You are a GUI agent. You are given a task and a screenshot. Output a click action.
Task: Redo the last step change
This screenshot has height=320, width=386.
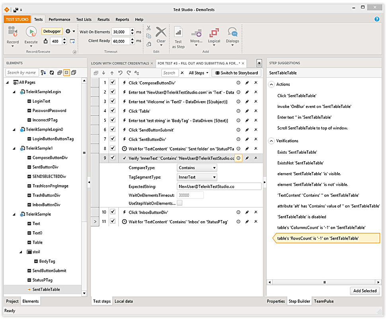[129, 73]
